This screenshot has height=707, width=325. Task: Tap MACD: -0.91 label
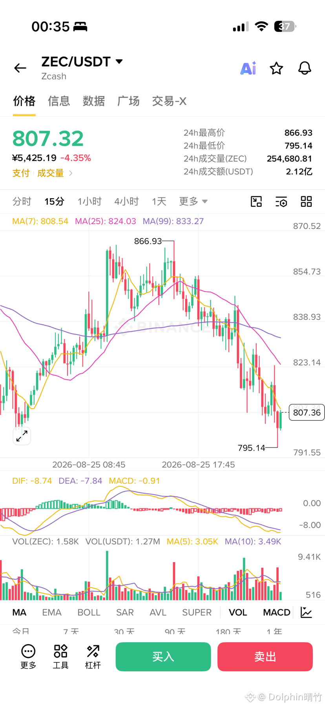coord(135,481)
